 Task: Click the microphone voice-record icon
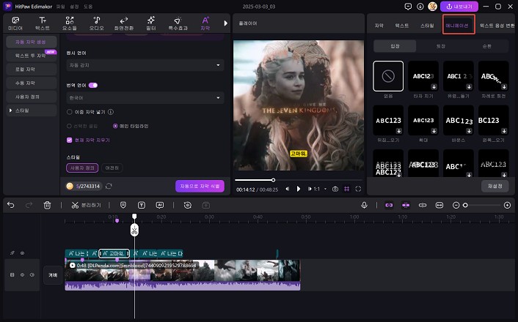(364, 206)
